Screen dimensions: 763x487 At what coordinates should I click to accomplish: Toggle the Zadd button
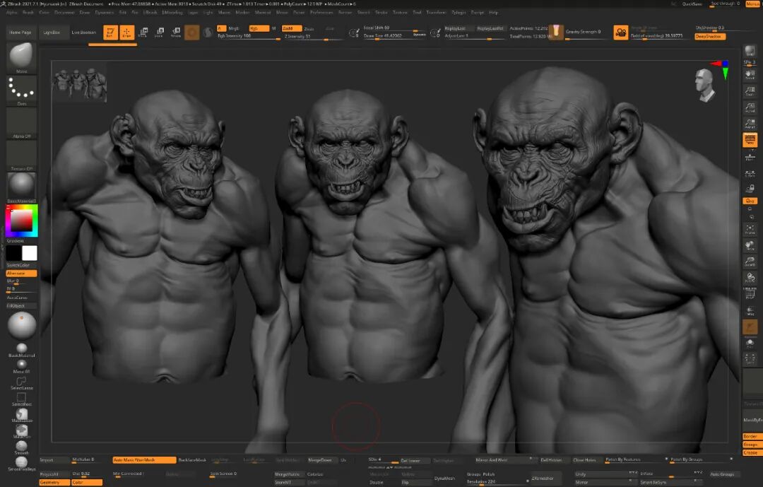[x=292, y=28]
